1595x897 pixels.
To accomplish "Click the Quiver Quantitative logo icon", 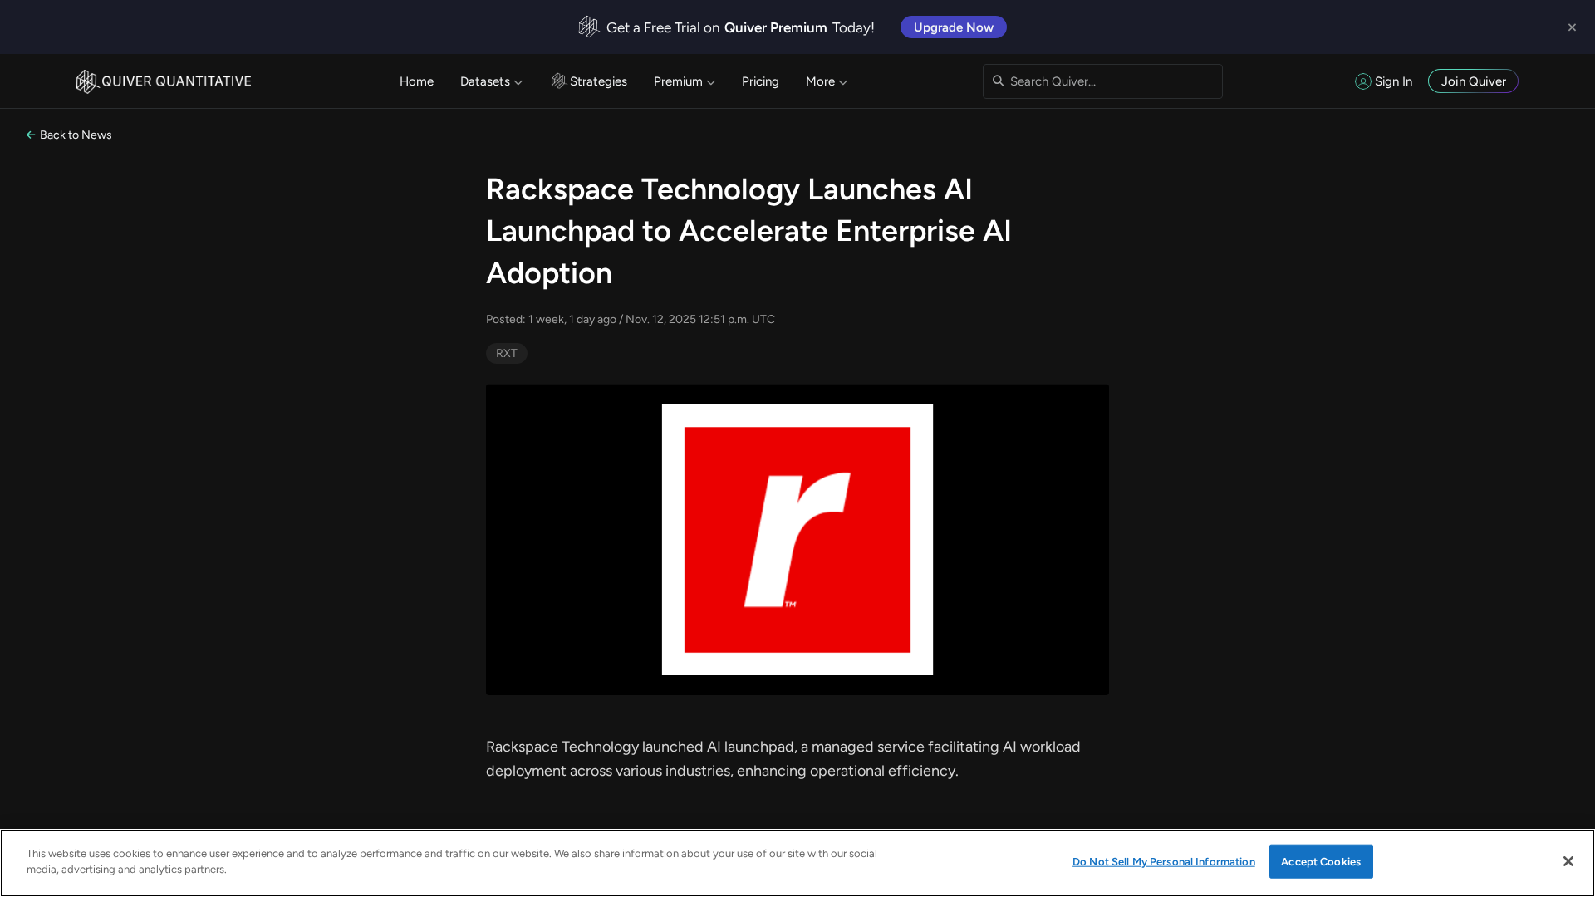I will pyautogui.click(x=86, y=81).
